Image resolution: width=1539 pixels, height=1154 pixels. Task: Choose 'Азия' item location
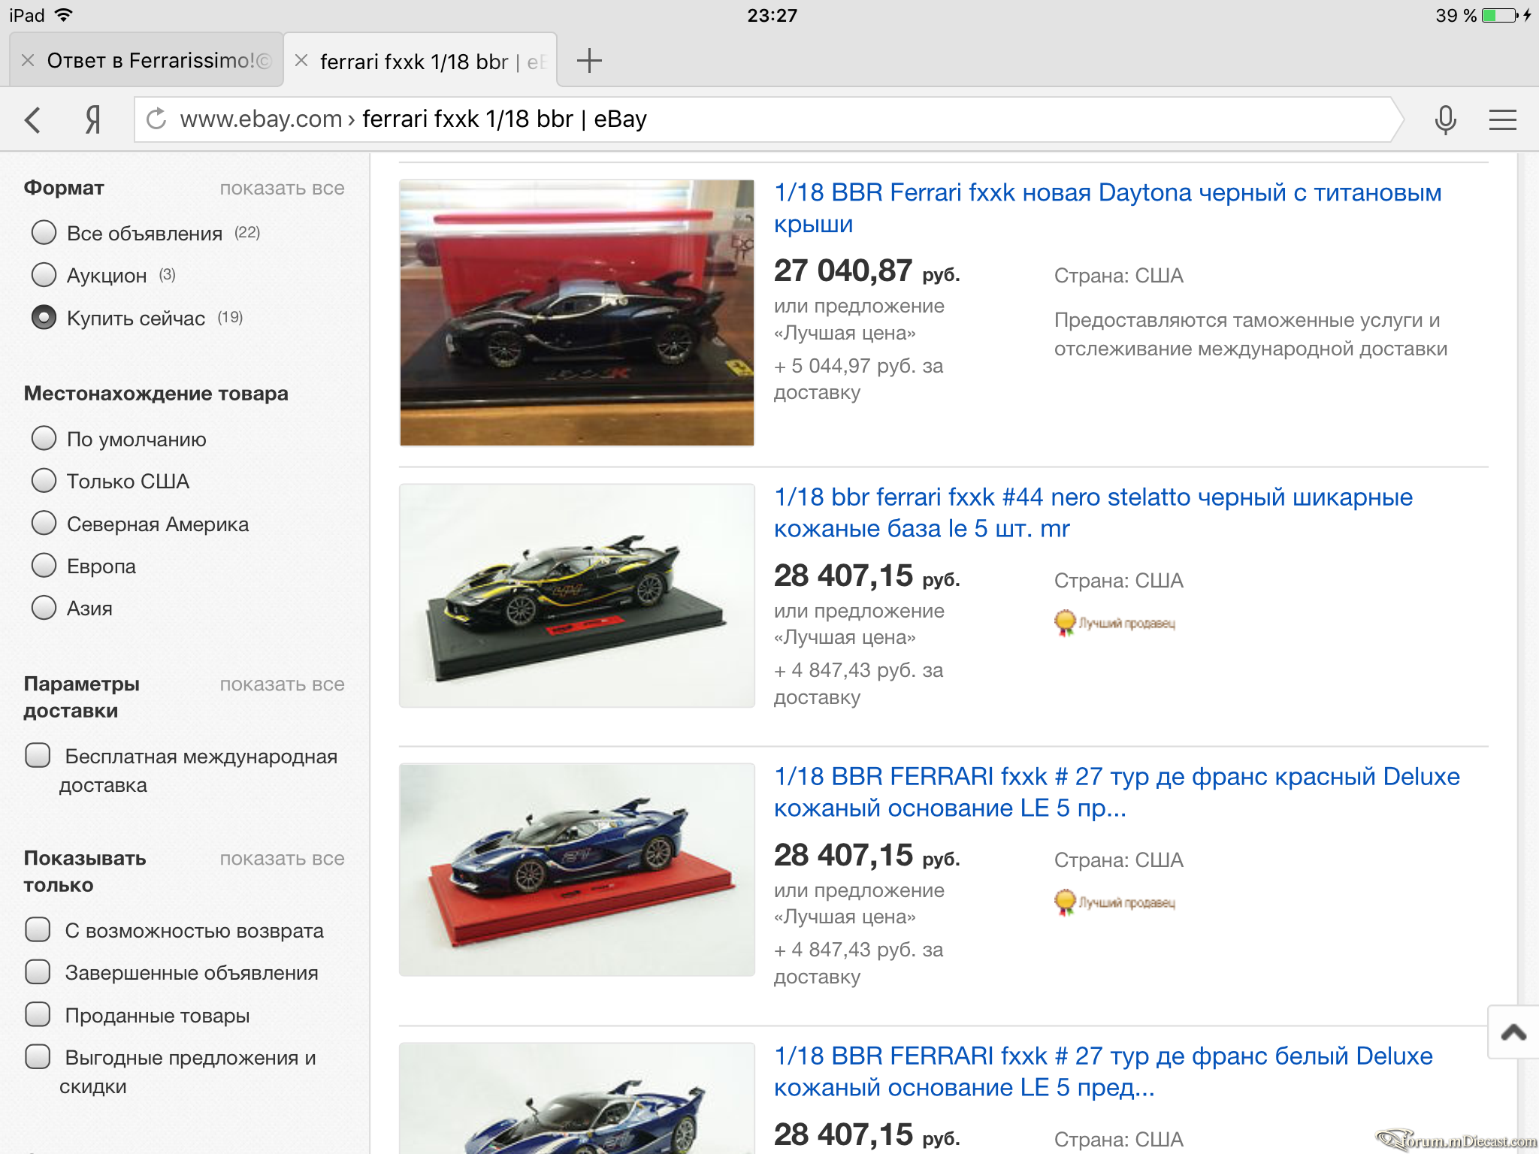[x=44, y=608]
